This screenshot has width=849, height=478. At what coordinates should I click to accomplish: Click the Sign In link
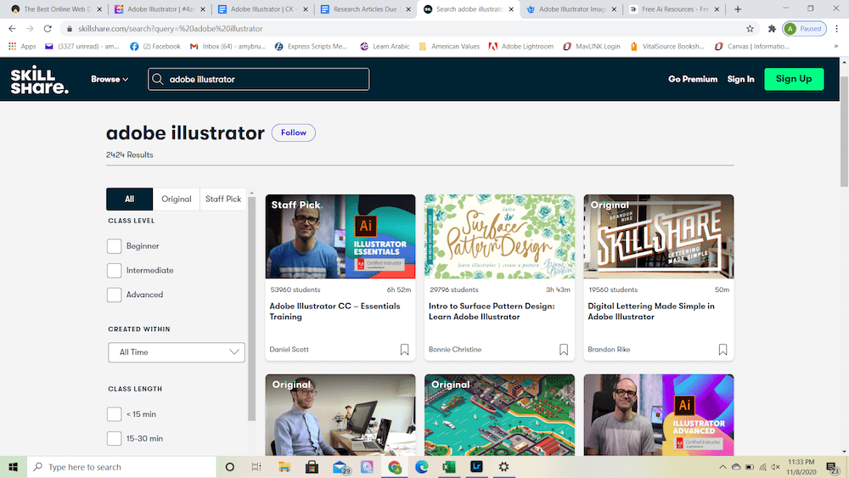pos(740,79)
